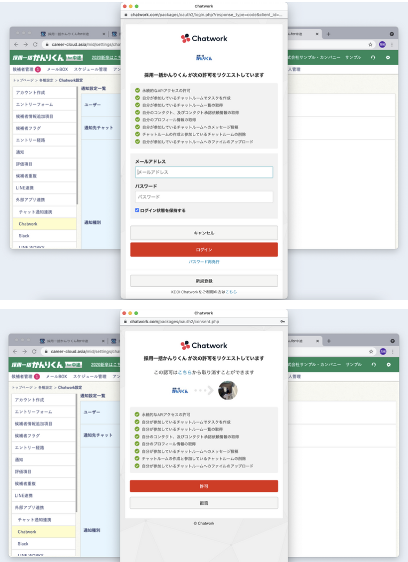Screen dimensions: 408x562
Task: Open 候補者管理 menu behind the login popup
Action: [23, 69]
